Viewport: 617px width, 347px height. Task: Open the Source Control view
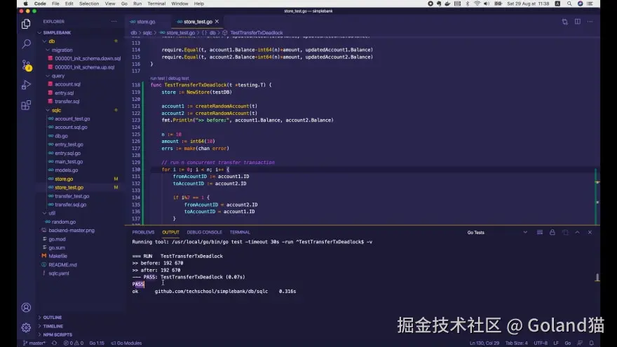click(x=26, y=65)
